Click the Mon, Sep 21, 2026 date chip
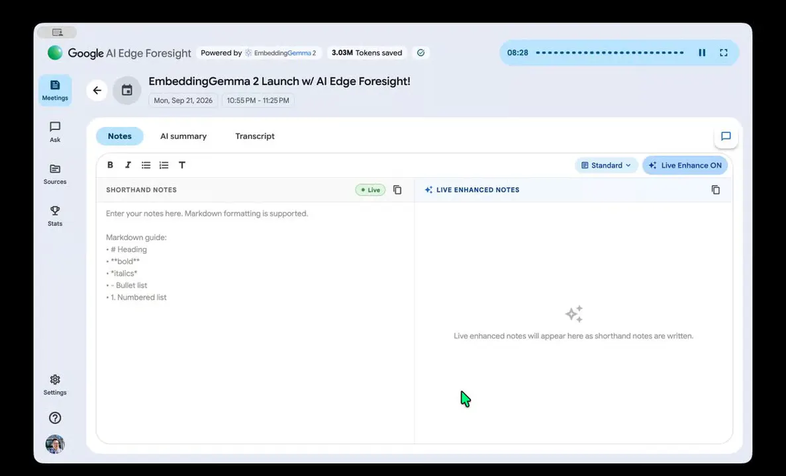This screenshot has width=786, height=476. point(183,100)
